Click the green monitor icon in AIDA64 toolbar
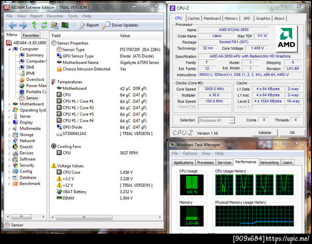Image resolution: width=312 pixels, height=244 pixels. click(x=65, y=25)
